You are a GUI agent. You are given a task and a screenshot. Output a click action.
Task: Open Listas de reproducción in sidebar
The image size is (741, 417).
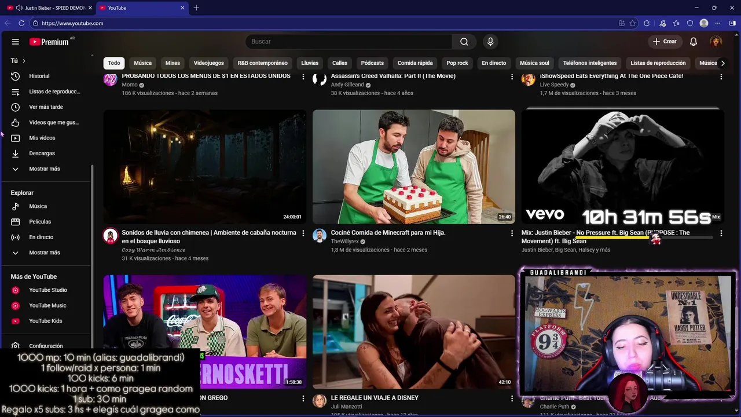tap(46, 92)
